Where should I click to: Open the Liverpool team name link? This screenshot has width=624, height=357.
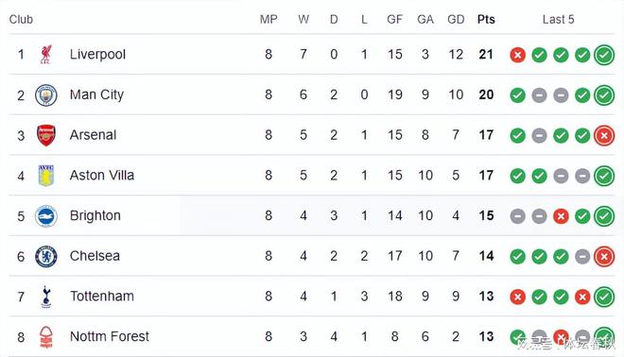[97, 55]
